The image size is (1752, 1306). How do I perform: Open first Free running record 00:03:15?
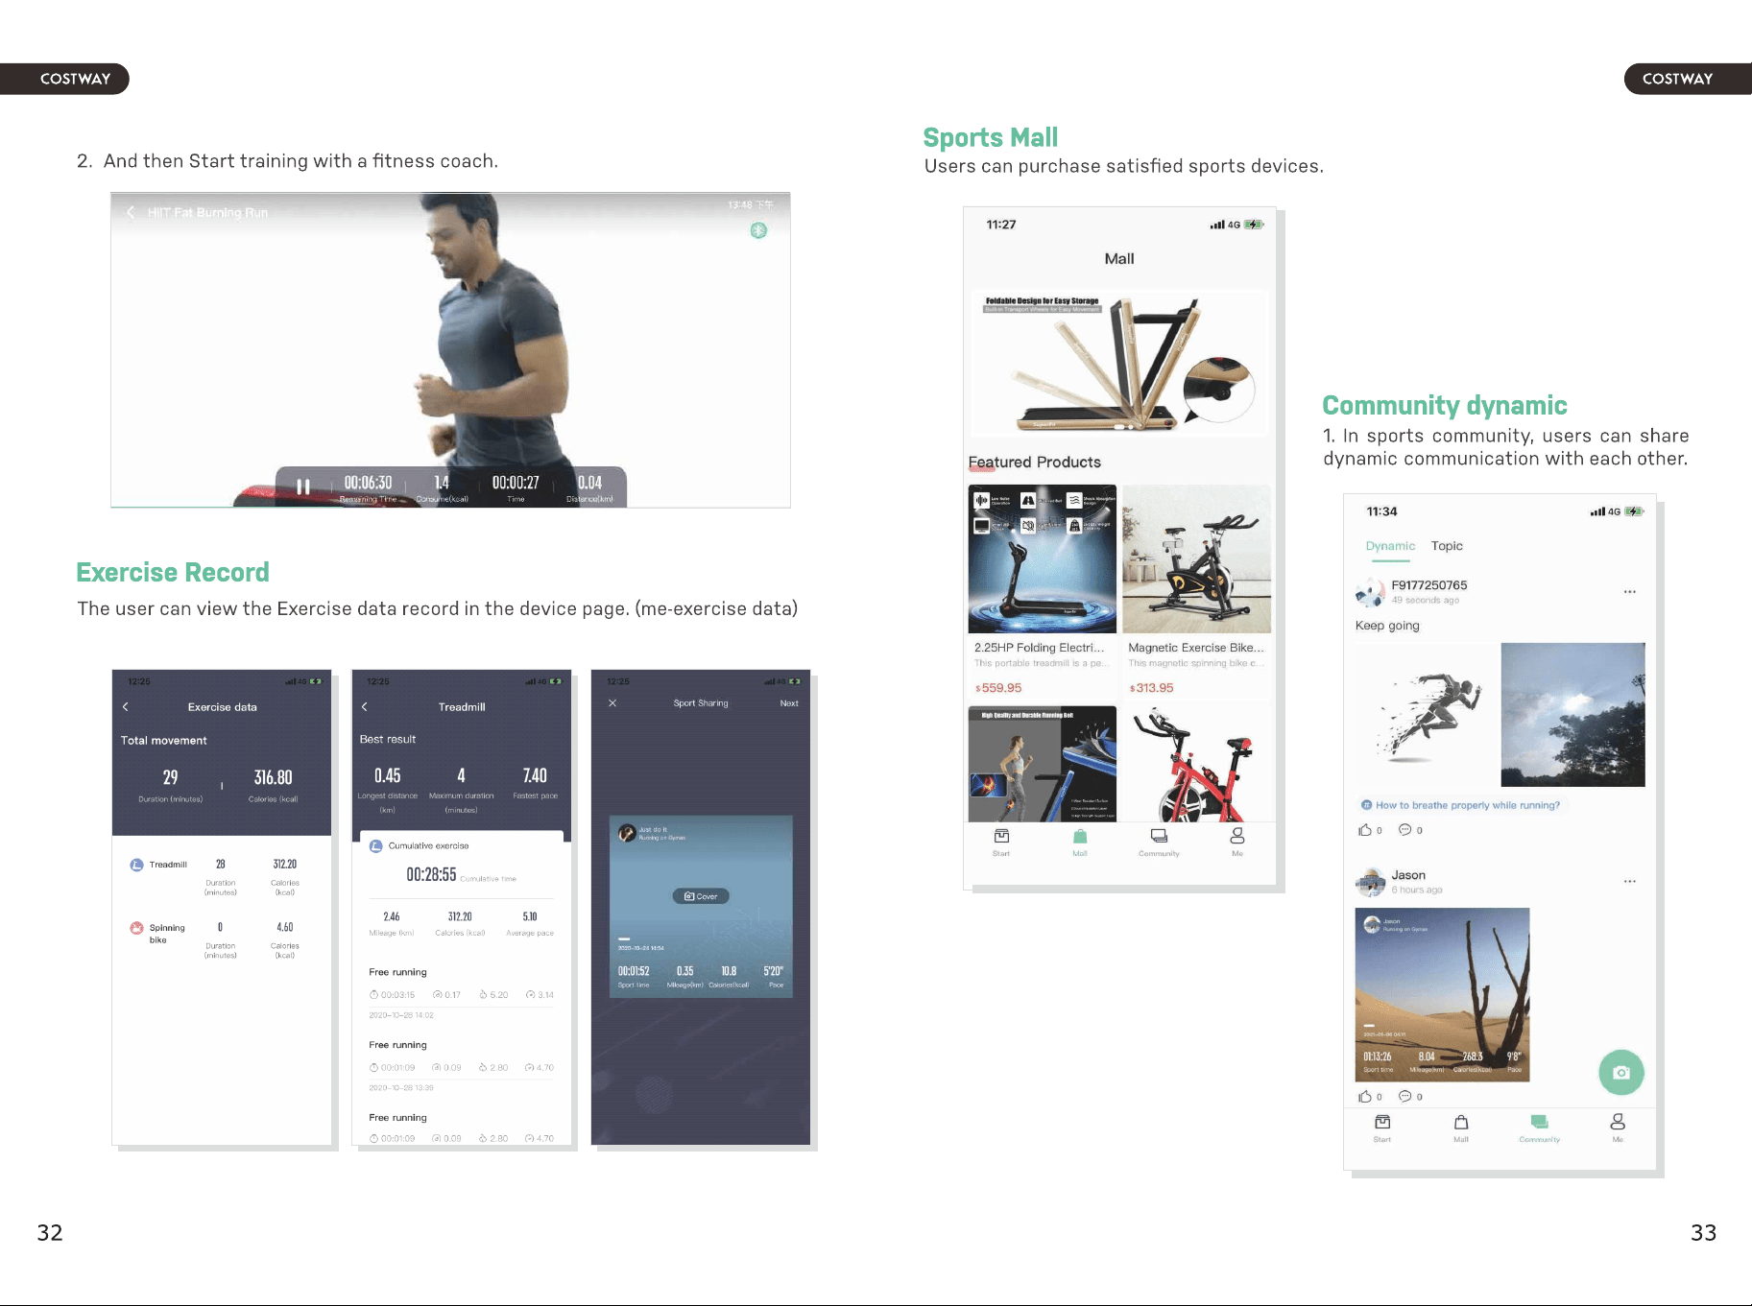(x=462, y=992)
